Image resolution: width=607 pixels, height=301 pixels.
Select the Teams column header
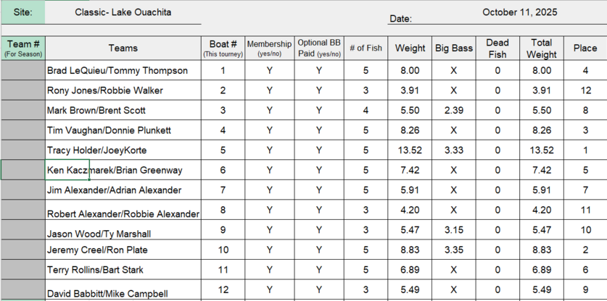[123, 48]
